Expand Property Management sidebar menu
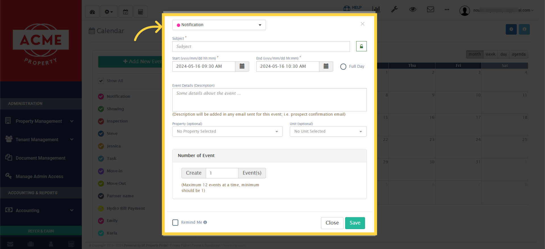Viewport: 545px width, 249px height. (41, 121)
